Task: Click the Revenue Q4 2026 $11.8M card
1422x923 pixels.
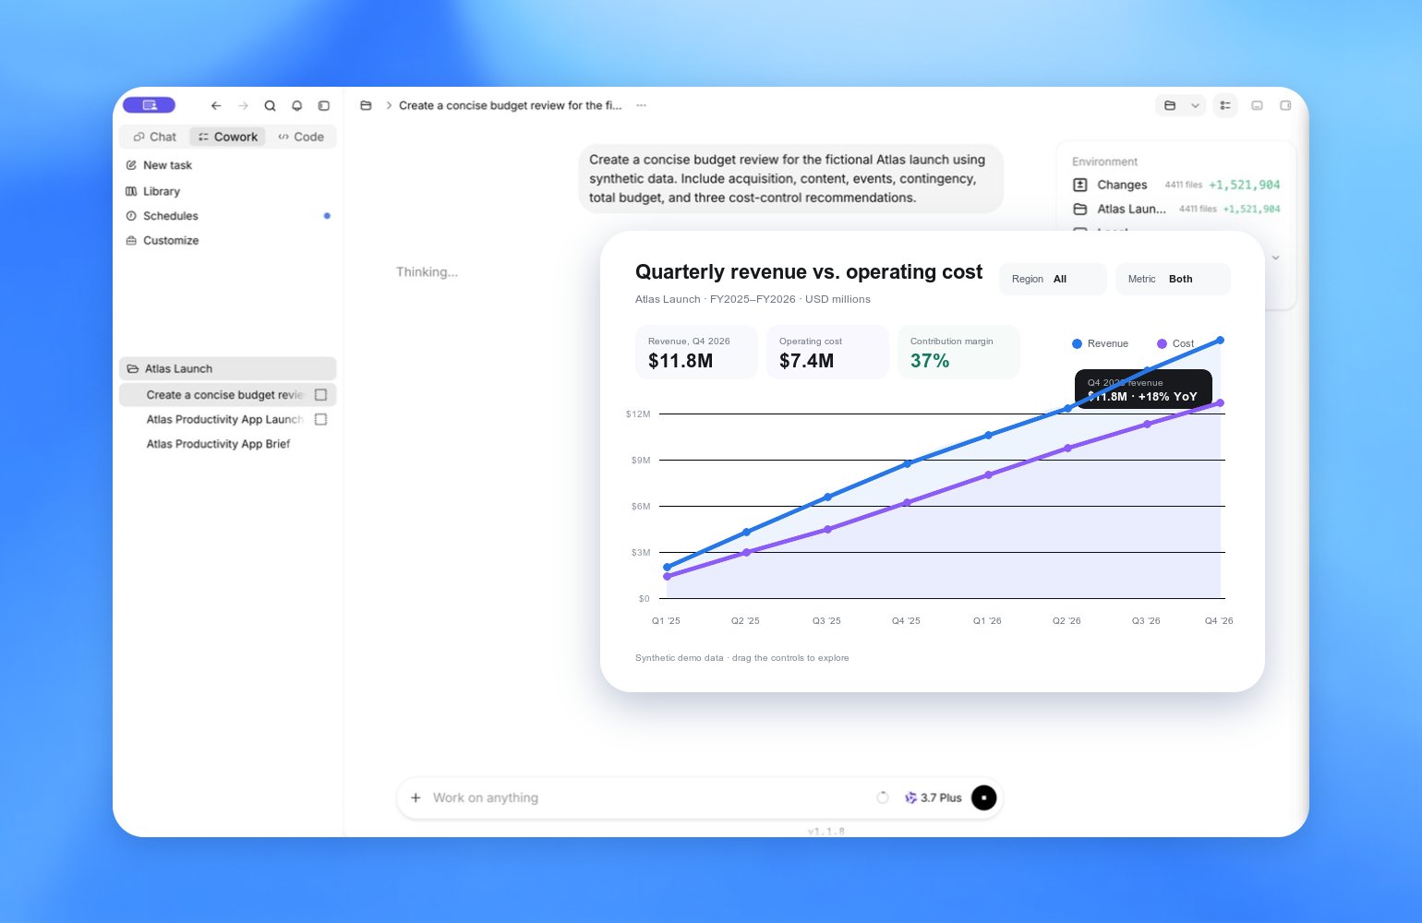Action: [696, 352]
